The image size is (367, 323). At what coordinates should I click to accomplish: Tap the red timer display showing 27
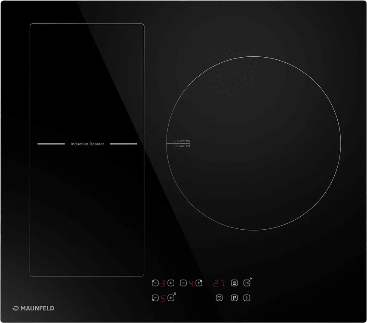pyautogui.click(x=219, y=283)
